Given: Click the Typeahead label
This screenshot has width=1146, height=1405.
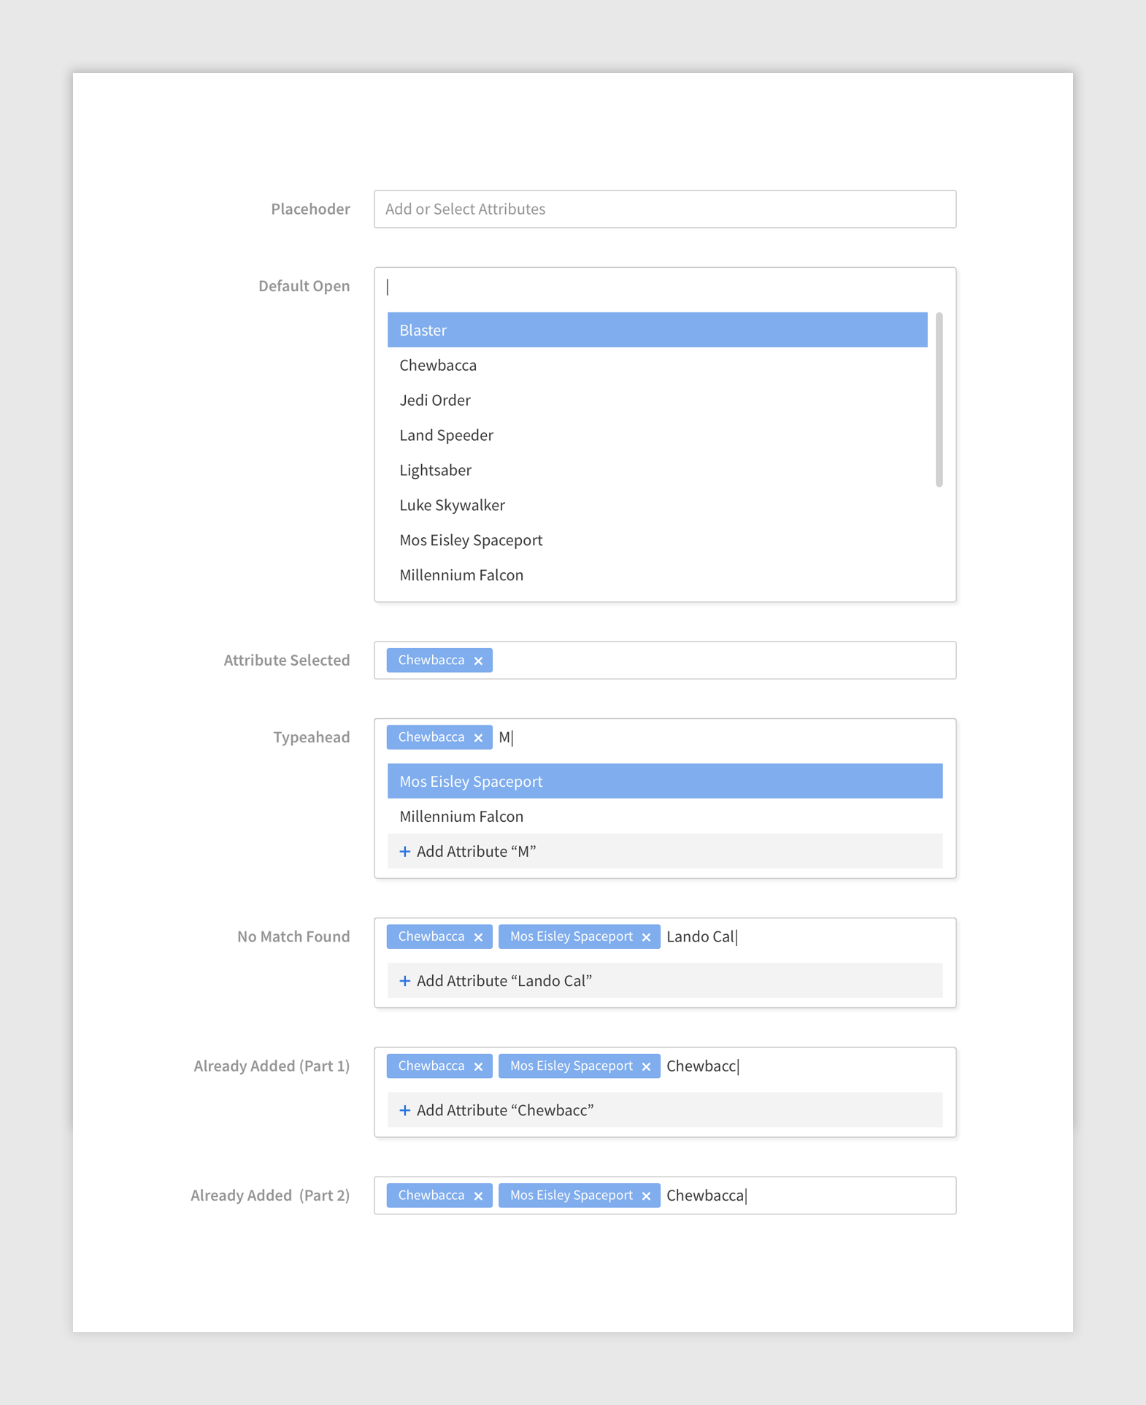Looking at the screenshot, I should 312,737.
